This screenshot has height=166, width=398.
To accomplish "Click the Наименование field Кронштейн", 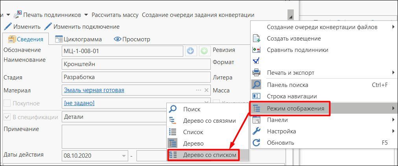I will pos(136,64).
